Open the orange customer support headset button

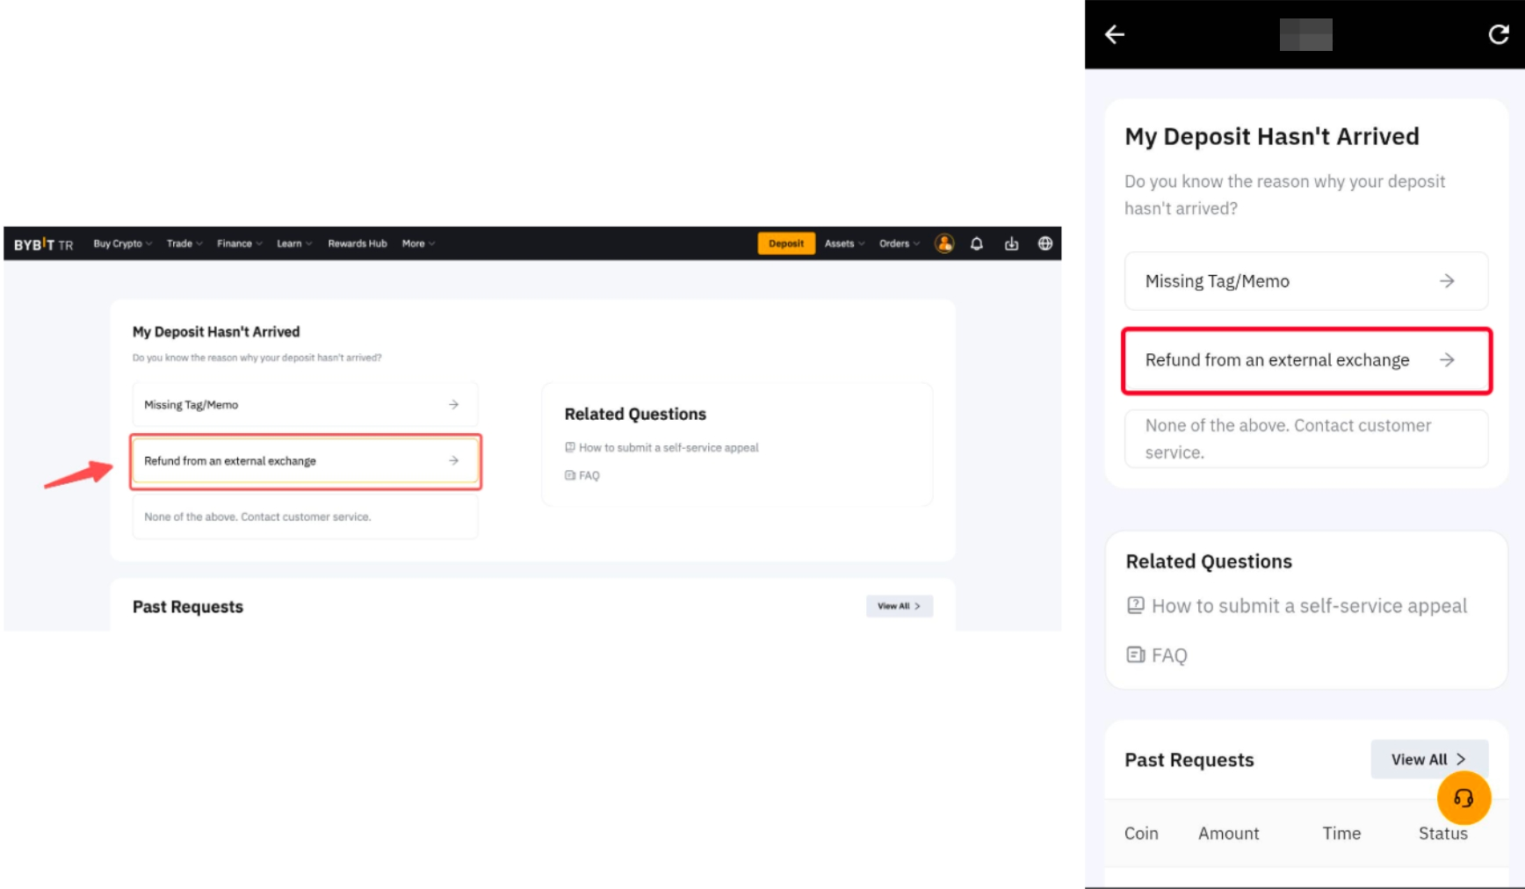pos(1463,798)
